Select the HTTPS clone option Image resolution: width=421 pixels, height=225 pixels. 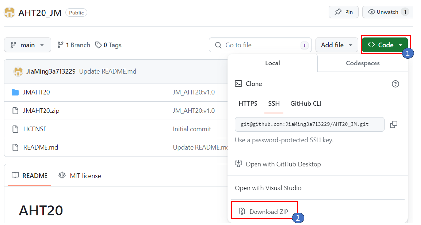click(248, 103)
